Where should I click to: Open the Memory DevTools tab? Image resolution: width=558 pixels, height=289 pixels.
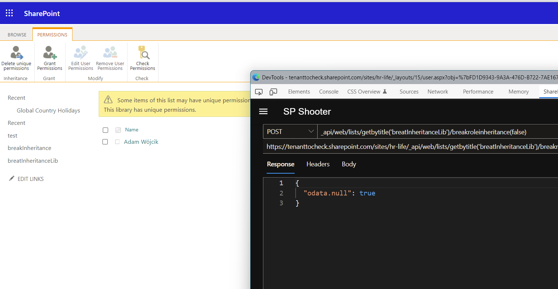pos(519,92)
